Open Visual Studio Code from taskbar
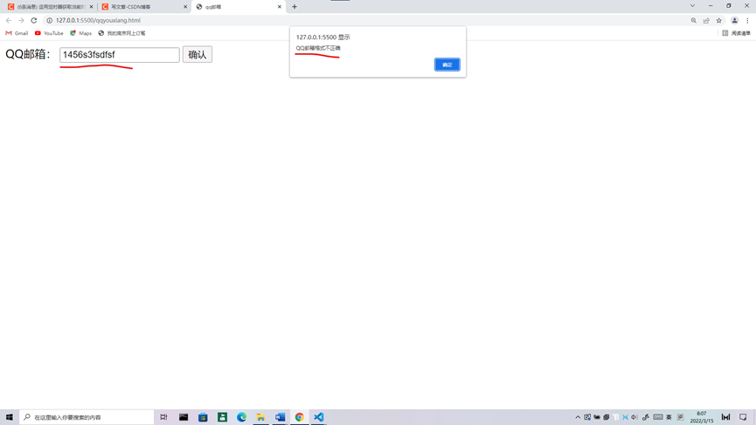Screen dimensions: 756x425 [x=319, y=417]
